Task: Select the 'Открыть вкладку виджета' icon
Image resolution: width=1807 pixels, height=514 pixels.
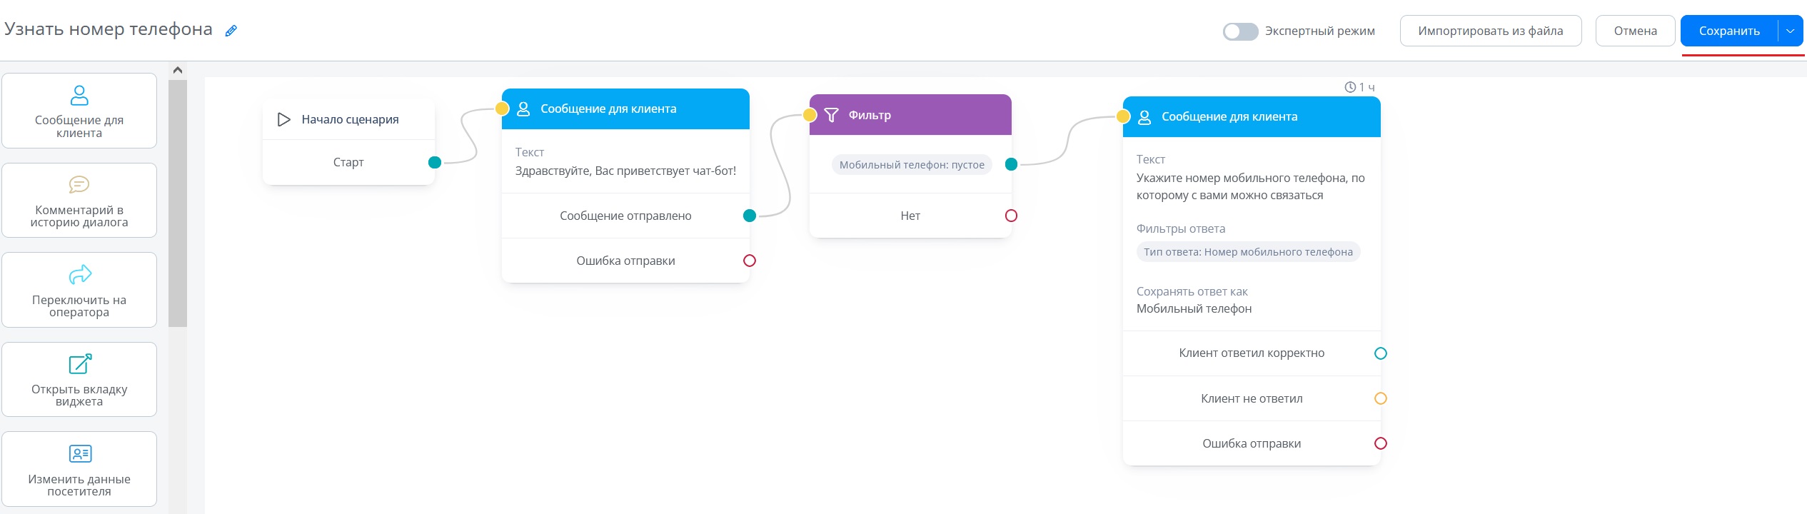Action: click(80, 364)
